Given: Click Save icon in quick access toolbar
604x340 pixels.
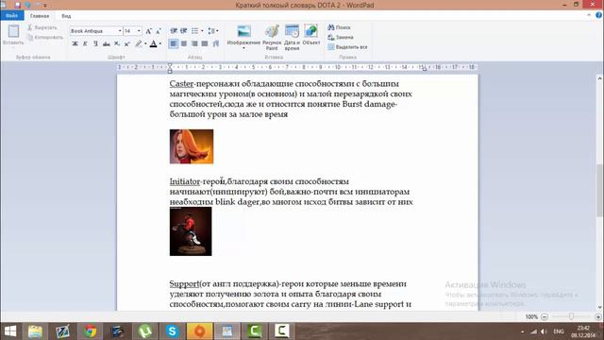Looking at the screenshot, I should [17, 5].
